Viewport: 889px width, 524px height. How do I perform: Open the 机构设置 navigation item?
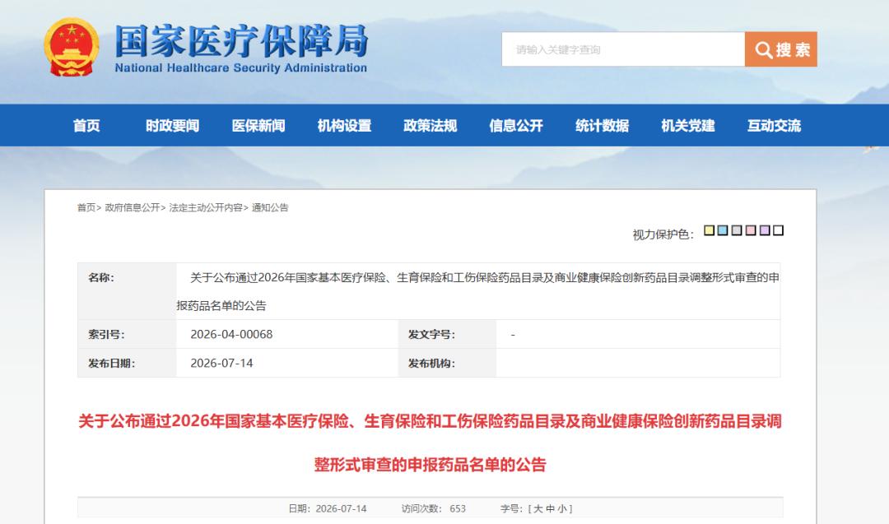coord(344,126)
